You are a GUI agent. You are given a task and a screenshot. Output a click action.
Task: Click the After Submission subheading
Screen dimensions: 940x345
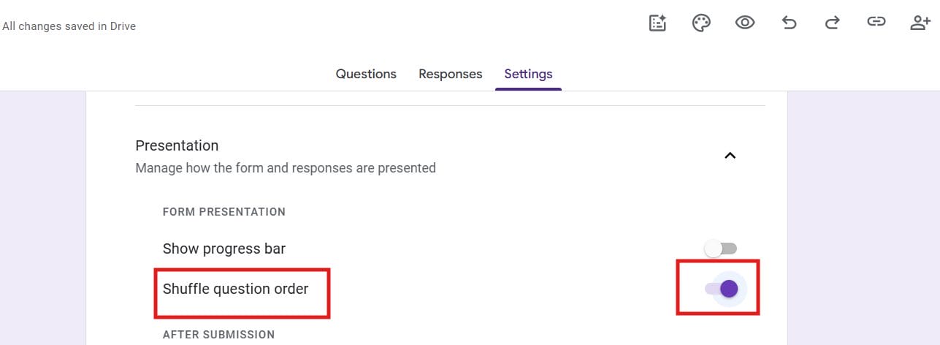pos(218,335)
